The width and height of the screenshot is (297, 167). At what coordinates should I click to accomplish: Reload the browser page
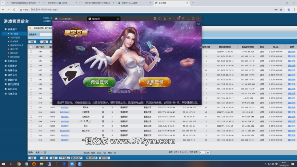click(x=14, y=9)
